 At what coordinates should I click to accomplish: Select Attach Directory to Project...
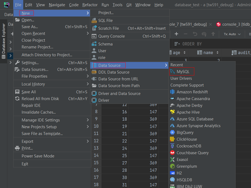point(52,55)
